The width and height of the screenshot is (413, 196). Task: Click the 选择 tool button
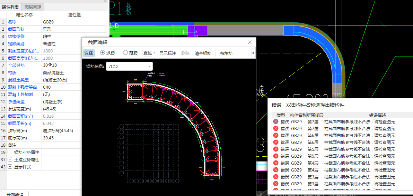tap(89, 53)
